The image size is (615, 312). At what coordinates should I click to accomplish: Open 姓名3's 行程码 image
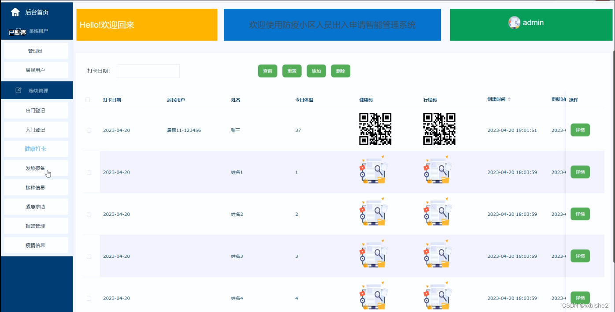coord(437,254)
